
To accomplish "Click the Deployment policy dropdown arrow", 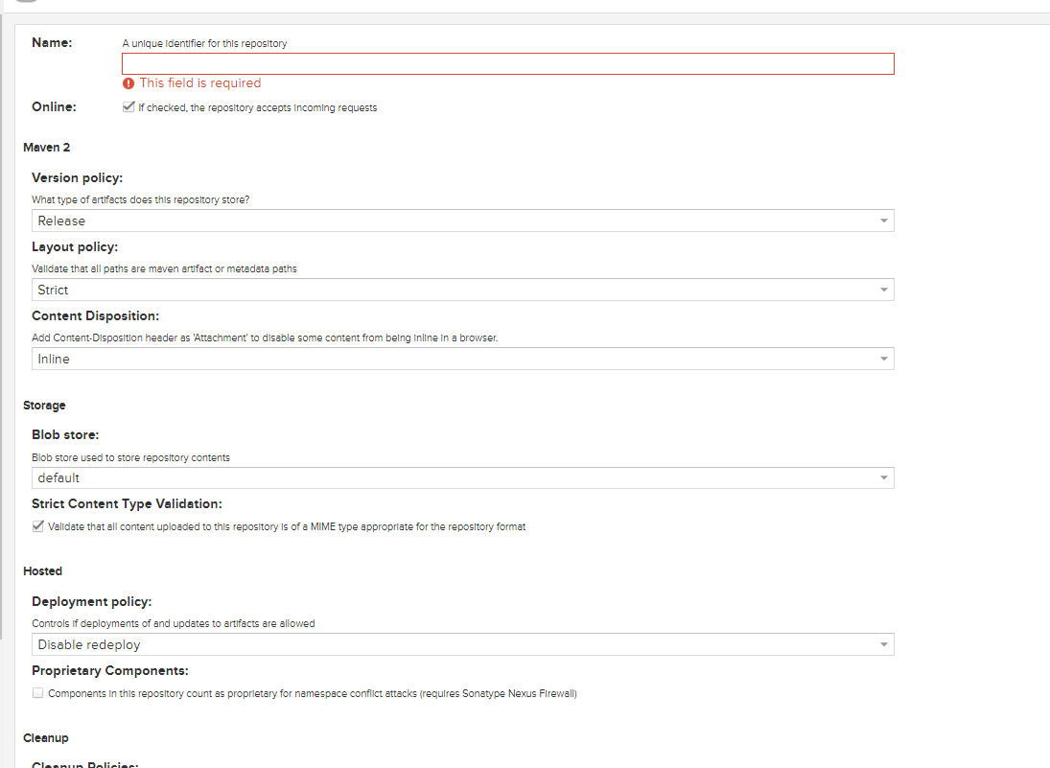I will point(883,645).
